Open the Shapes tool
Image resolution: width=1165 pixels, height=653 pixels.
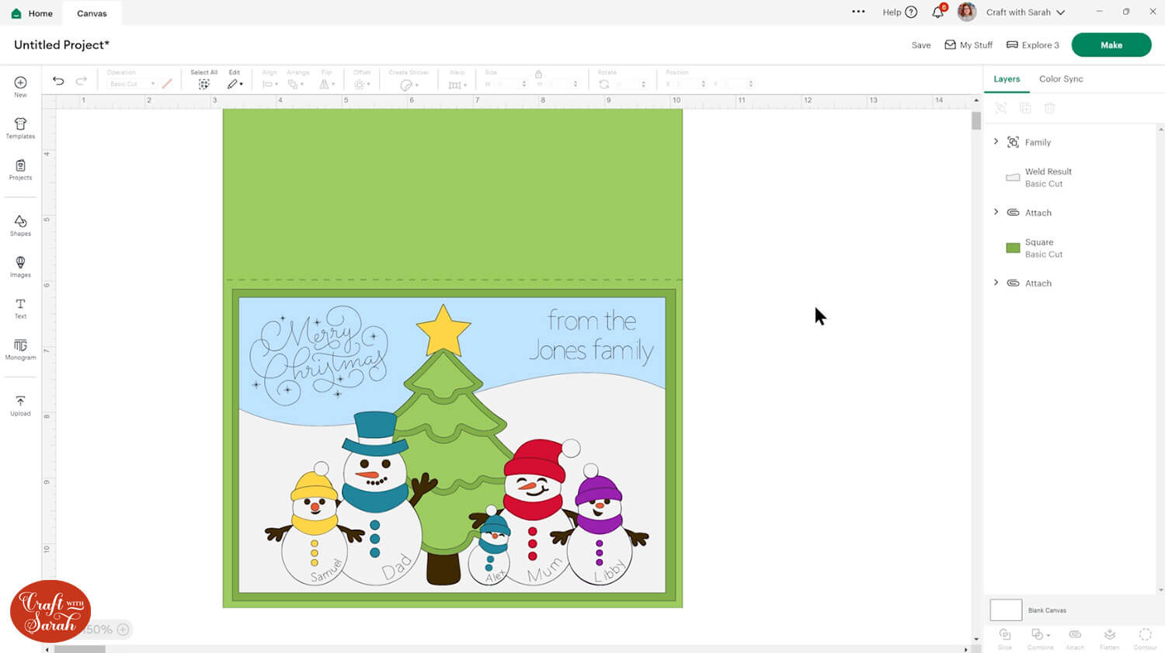point(20,225)
